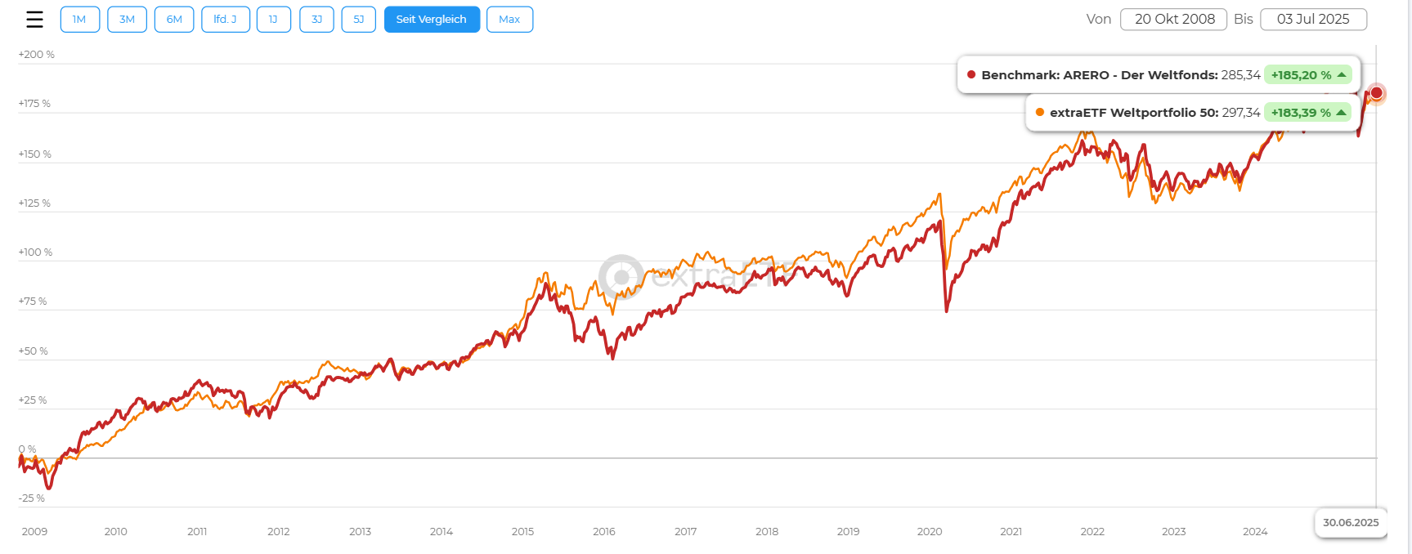The image size is (1412, 554).
Task: Click the 2020 year label on the x-axis
Action: [930, 532]
